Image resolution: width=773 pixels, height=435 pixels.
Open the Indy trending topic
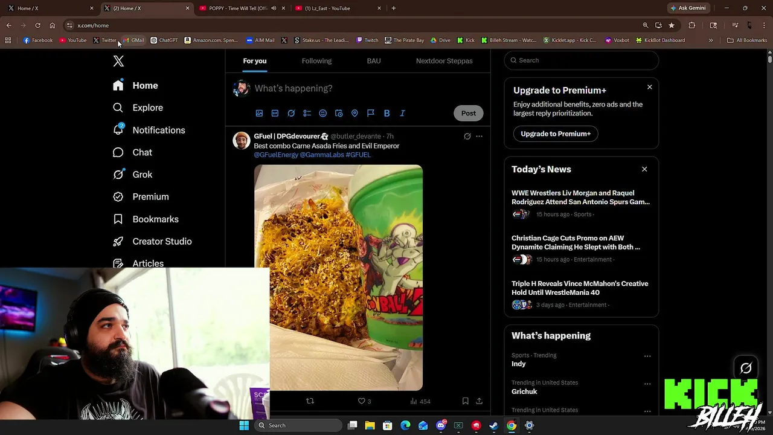point(519,364)
